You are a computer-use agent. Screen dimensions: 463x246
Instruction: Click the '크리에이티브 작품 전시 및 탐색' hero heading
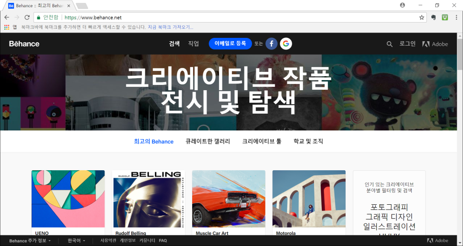coord(229,91)
